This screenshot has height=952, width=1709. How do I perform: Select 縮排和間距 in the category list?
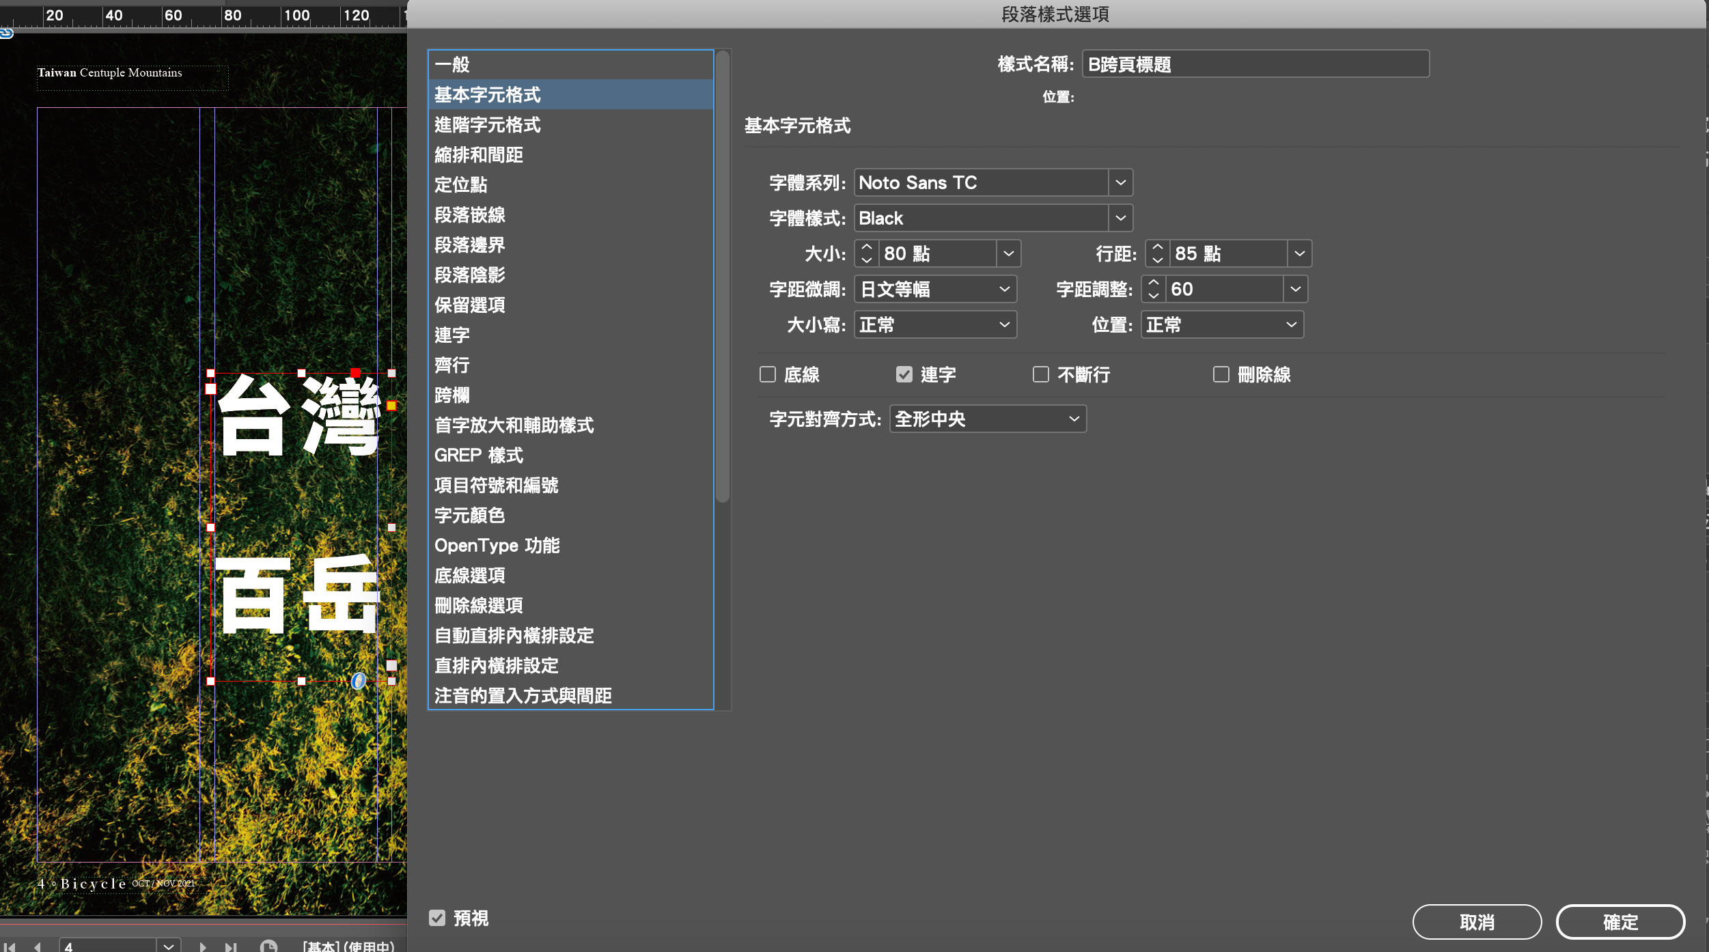tap(479, 155)
